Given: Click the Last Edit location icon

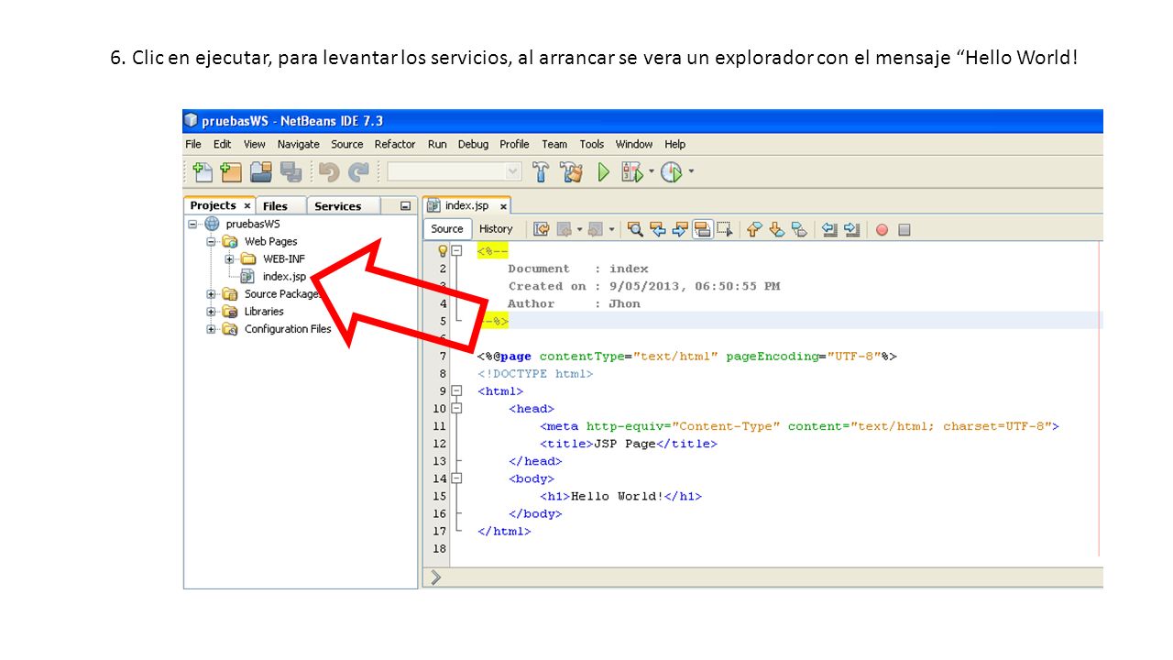Looking at the screenshot, I should [542, 229].
